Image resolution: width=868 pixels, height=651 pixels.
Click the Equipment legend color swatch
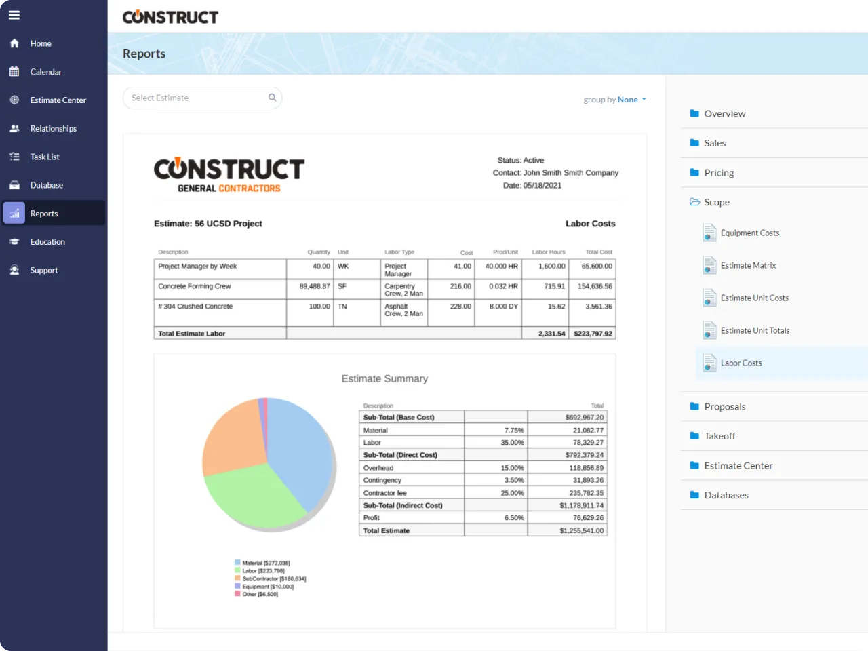click(x=237, y=586)
